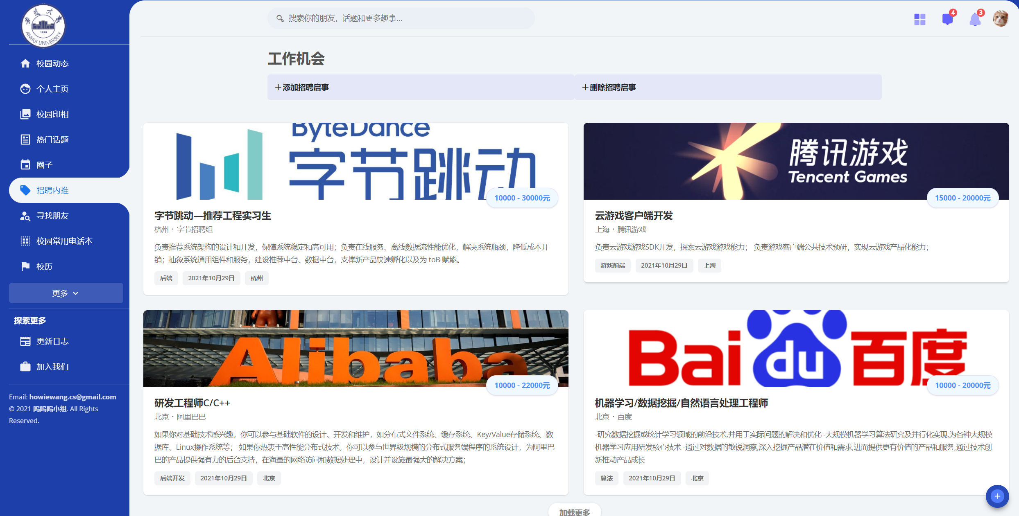1019x516 pixels.
Task: Open the ByteDance job banner image
Action: click(x=356, y=161)
